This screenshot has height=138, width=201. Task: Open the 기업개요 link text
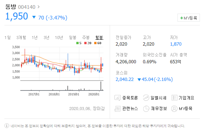[x=187, y=98]
